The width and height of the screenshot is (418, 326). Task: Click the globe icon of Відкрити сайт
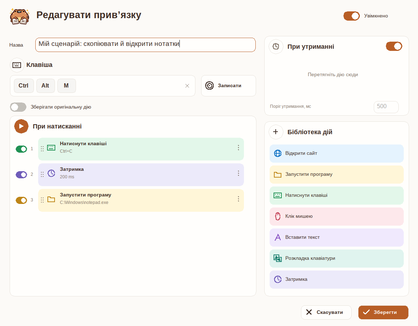278,153
